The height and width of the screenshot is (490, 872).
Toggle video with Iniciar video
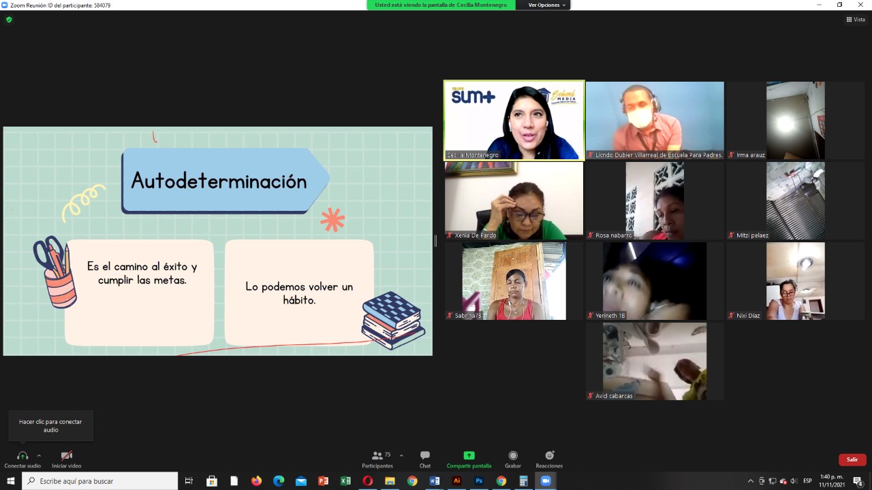click(x=66, y=459)
